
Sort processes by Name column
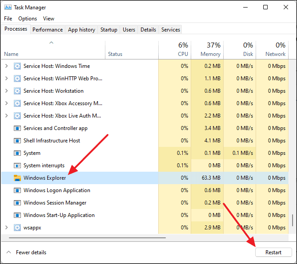[x=53, y=50]
